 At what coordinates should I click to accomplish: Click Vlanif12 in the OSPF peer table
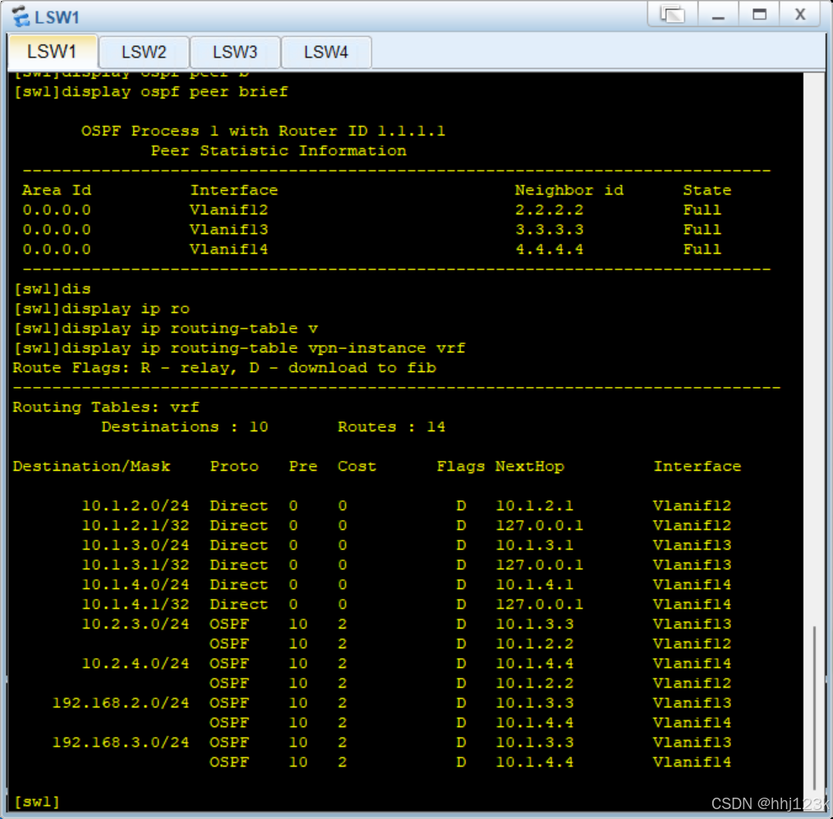(229, 209)
